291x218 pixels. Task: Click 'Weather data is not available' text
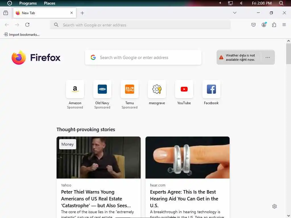tap(240, 57)
